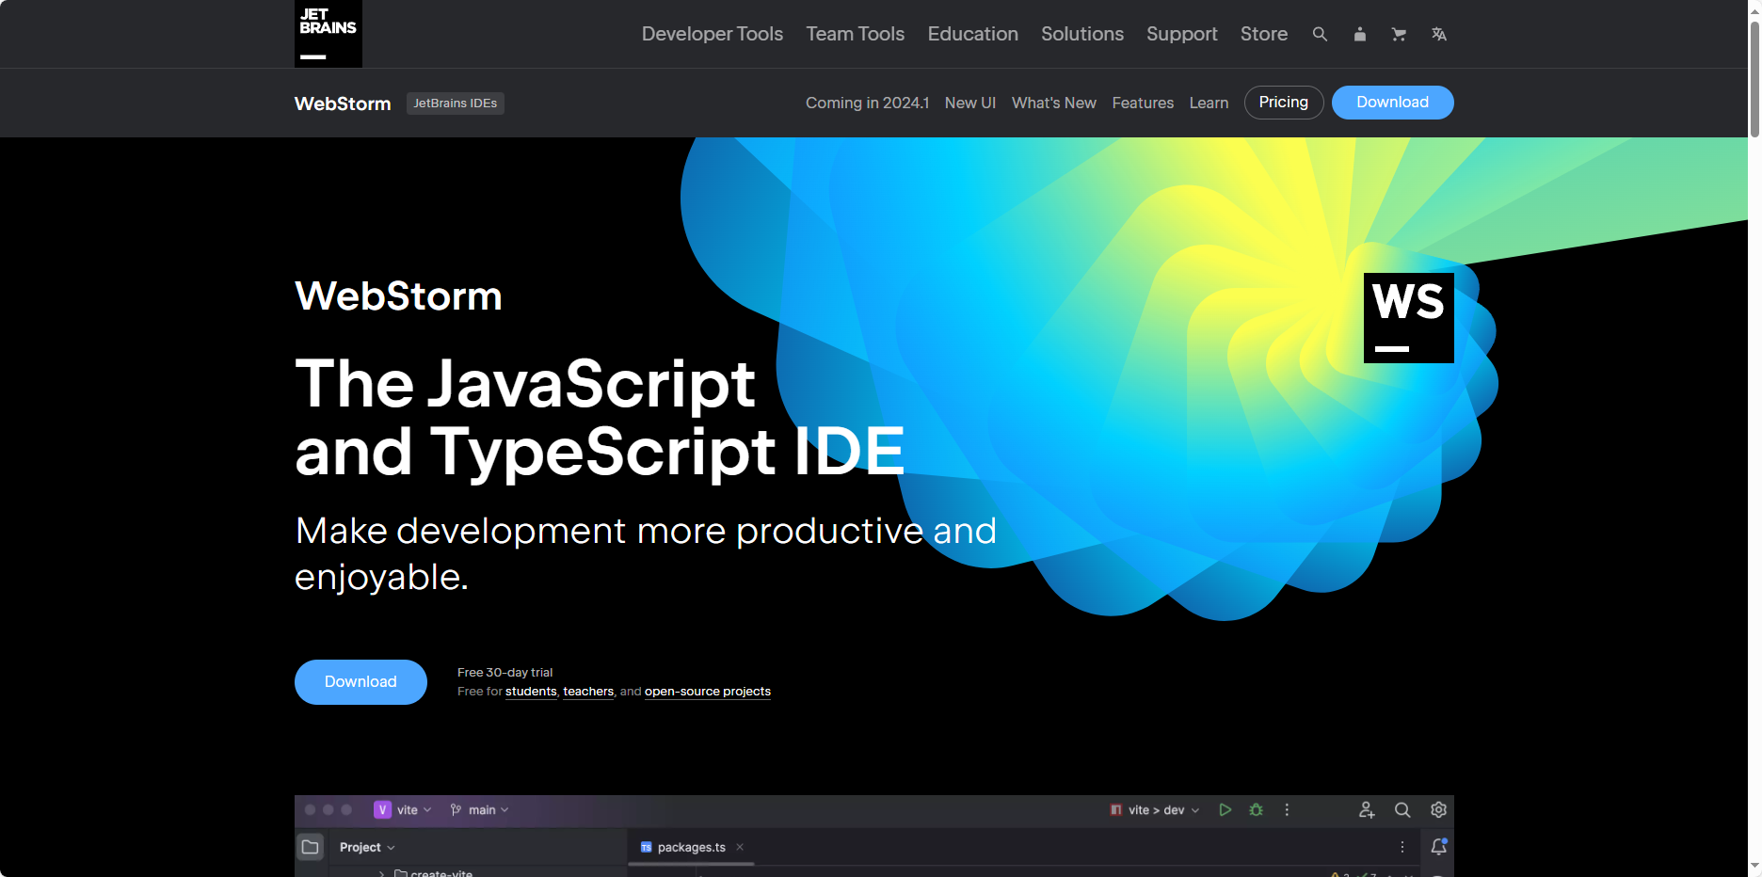Click the git branch icon next to main
Screen dimensions: 1762x877
[456, 809]
